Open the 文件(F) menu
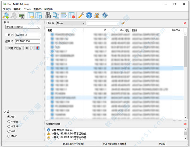The width and height of the screenshot is (190, 147). tap(7, 9)
